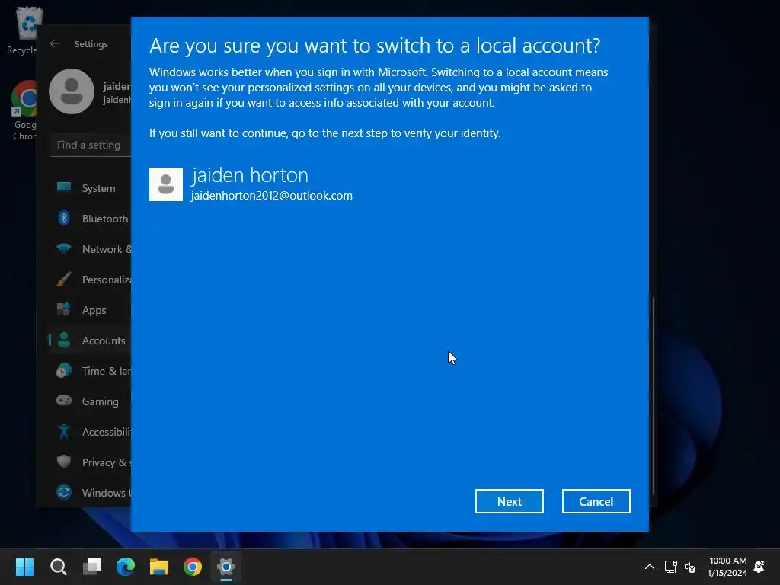Image resolution: width=780 pixels, height=585 pixels.
Task: Click jaiden horton's avatar in the dialog
Action: pos(166,184)
